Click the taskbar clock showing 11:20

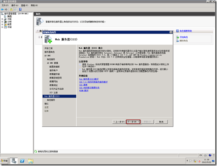click(207, 161)
